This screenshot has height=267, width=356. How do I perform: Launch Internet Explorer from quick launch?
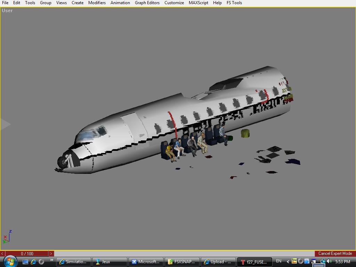pos(33,262)
